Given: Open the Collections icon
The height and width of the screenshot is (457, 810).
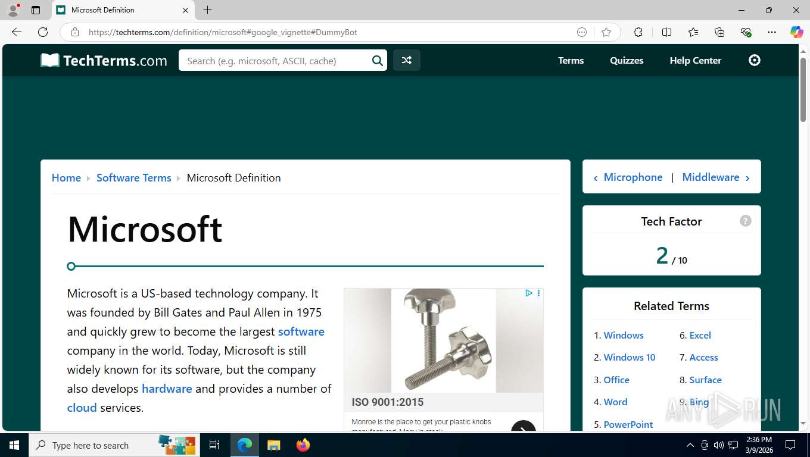Looking at the screenshot, I should point(719,32).
